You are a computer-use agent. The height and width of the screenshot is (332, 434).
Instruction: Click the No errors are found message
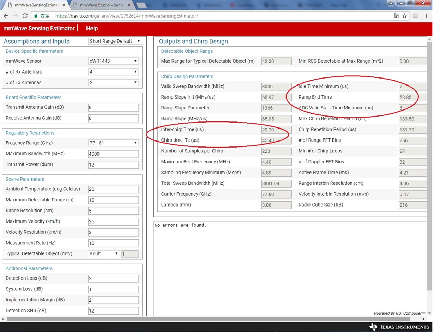tap(180, 225)
